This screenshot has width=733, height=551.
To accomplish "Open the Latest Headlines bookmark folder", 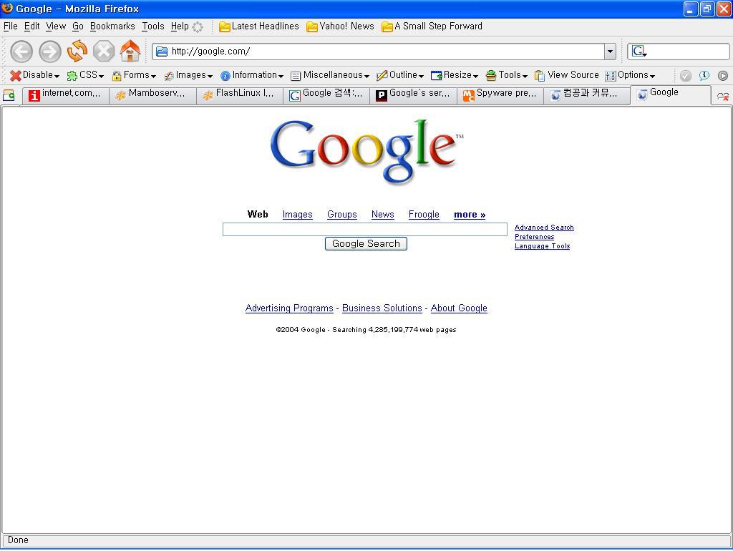I will pos(259,26).
